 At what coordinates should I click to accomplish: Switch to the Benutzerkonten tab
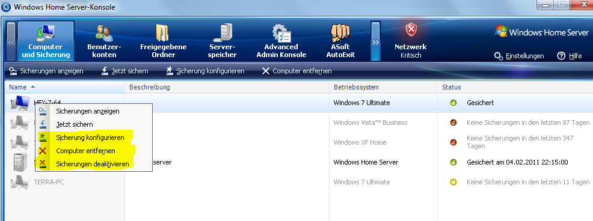tap(104, 41)
